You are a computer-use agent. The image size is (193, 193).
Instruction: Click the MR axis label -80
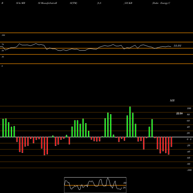pyautogui.click(x=188, y=164)
